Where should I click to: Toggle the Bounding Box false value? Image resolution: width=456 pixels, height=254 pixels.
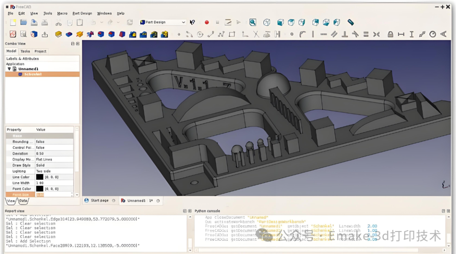coord(54,142)
